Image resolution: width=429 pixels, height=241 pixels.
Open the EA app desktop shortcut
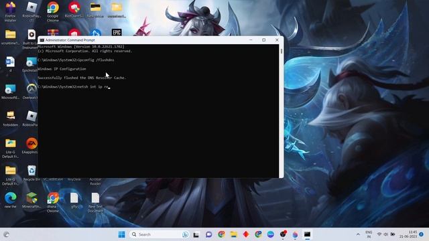pyautogui.click(x=31, y=146)
